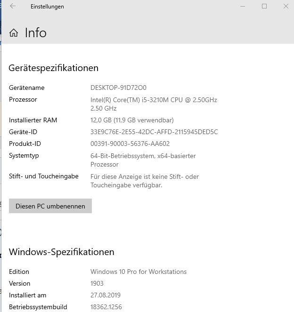Minimize the Einstellungen window

coord(243,7)
